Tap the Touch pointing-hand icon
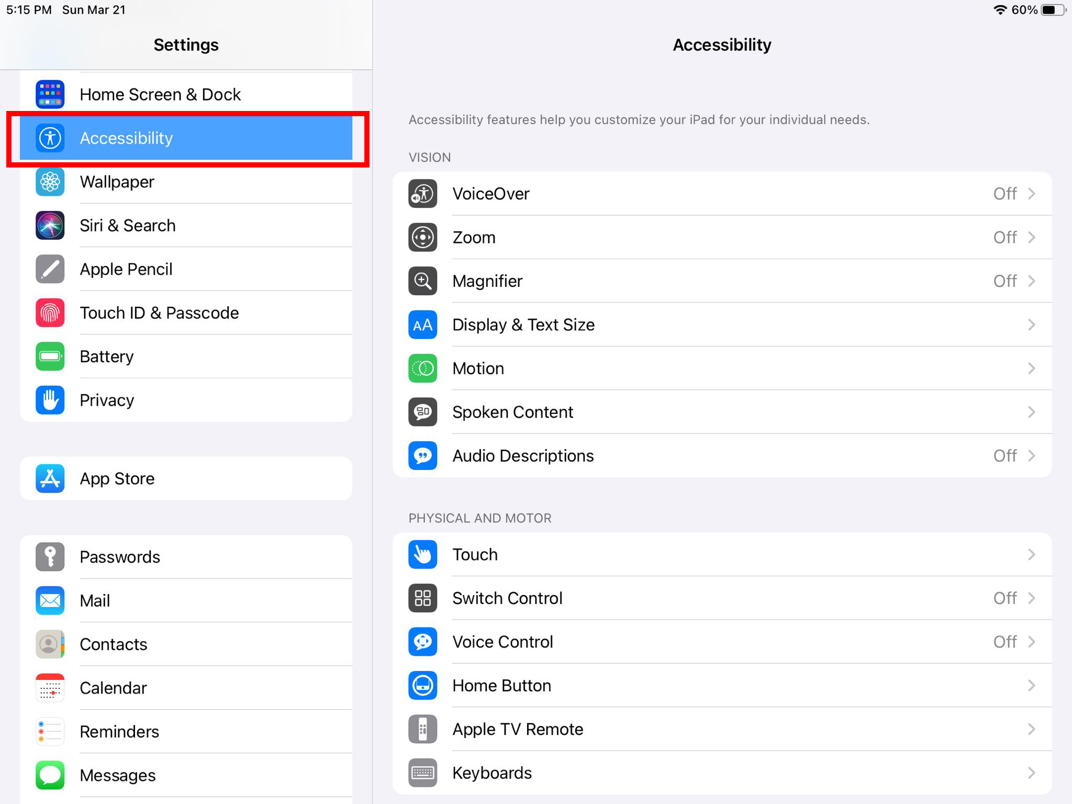Screen dimensions: 1072x804 tap(423, 554)
